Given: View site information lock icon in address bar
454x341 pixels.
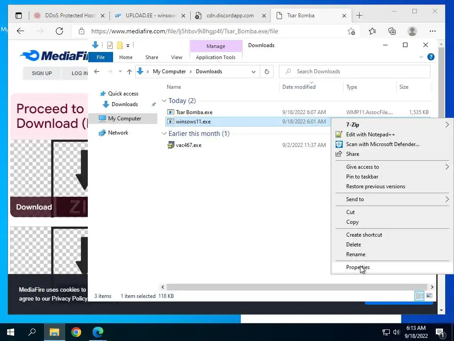Looking at the screenshot, I should (82, 31).
